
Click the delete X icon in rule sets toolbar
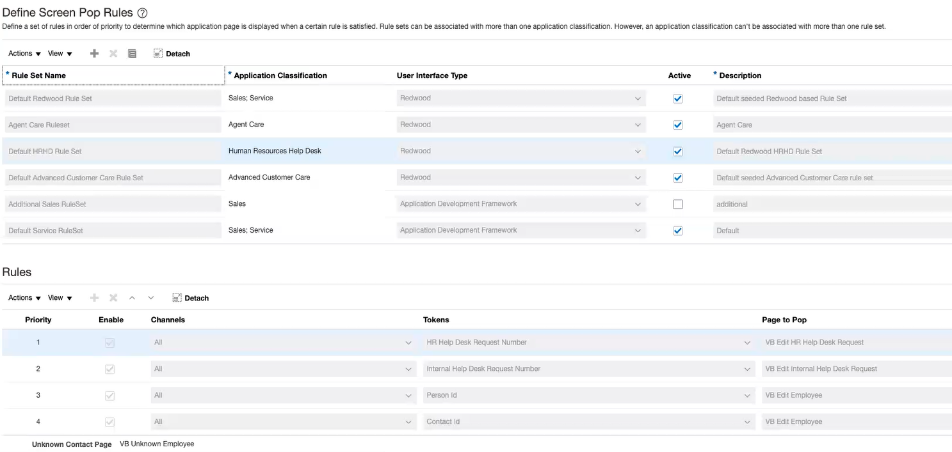[113, 54]
